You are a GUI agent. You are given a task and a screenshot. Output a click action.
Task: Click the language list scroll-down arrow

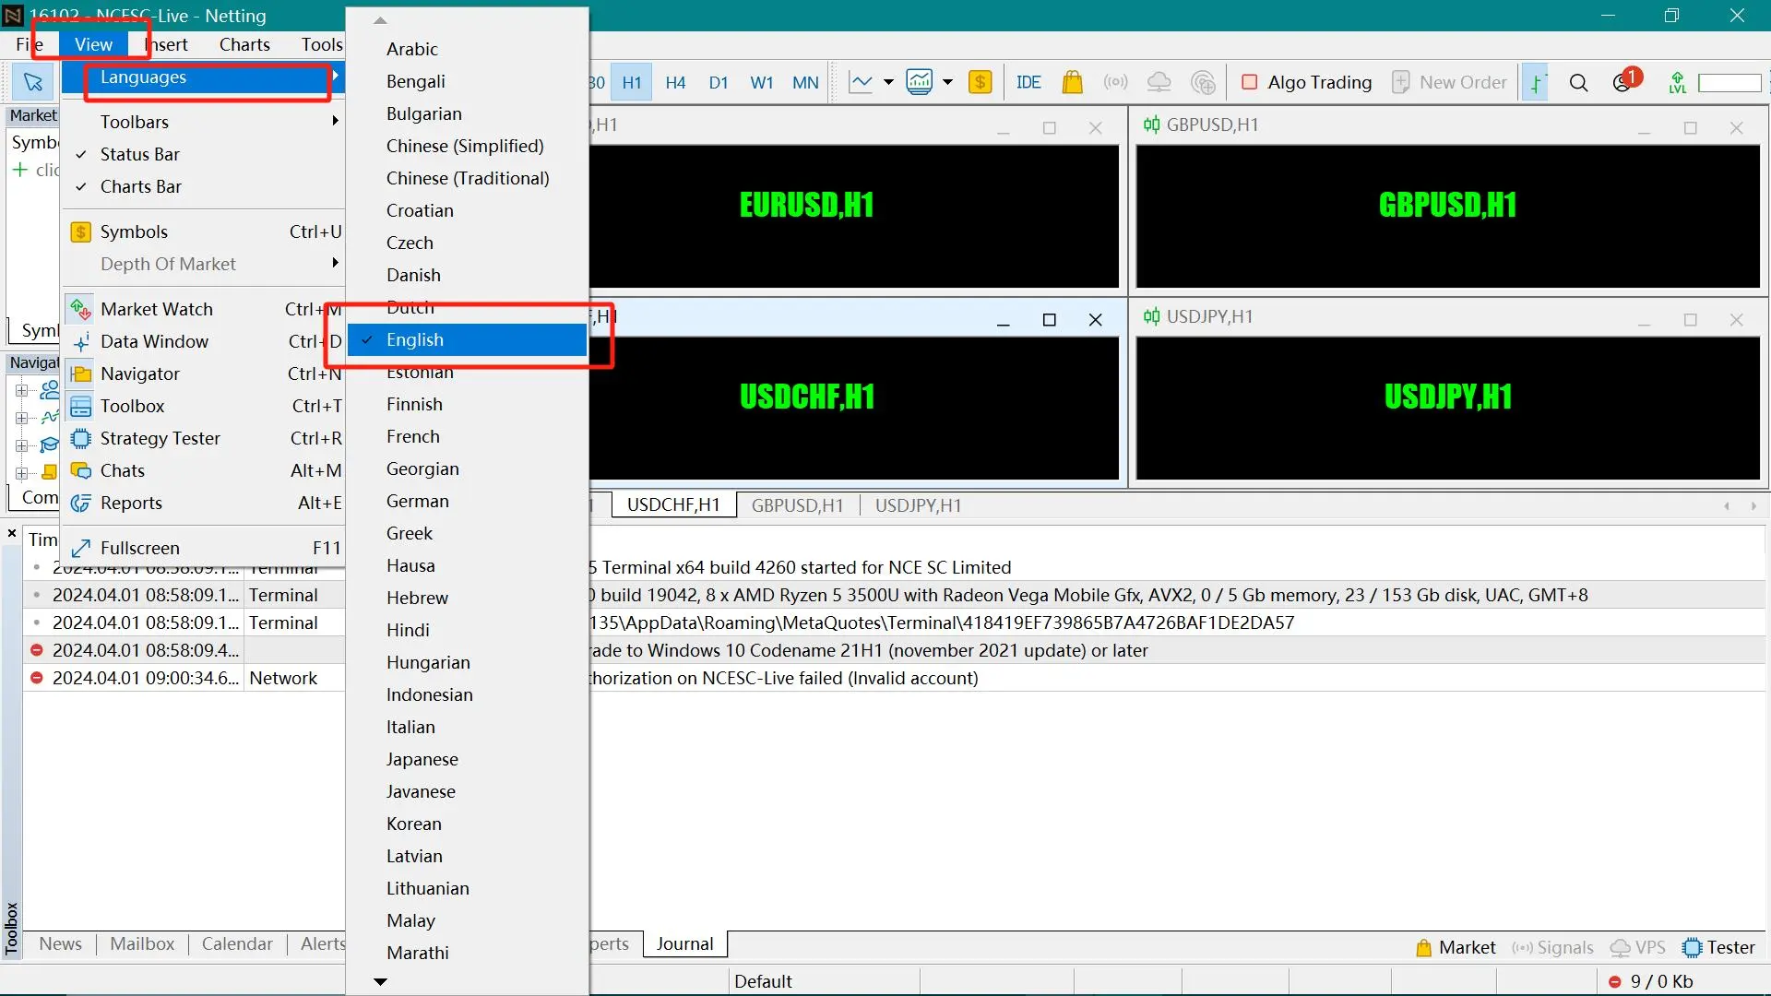click(380, 981)
